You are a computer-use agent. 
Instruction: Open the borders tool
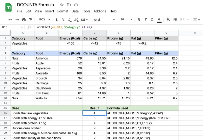[x=175, y=20]
